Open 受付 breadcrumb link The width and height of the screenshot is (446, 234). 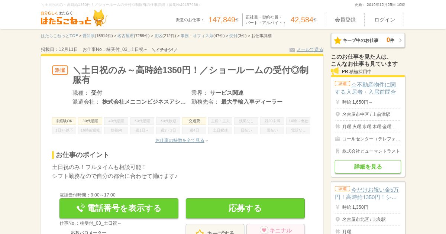(233, 36)
